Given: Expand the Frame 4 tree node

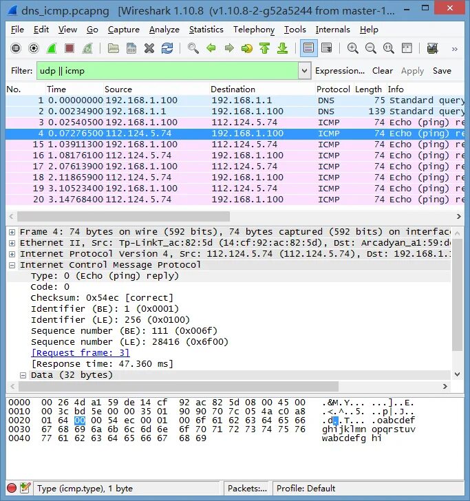Looking at the screenshot, I should pos(12,233).
